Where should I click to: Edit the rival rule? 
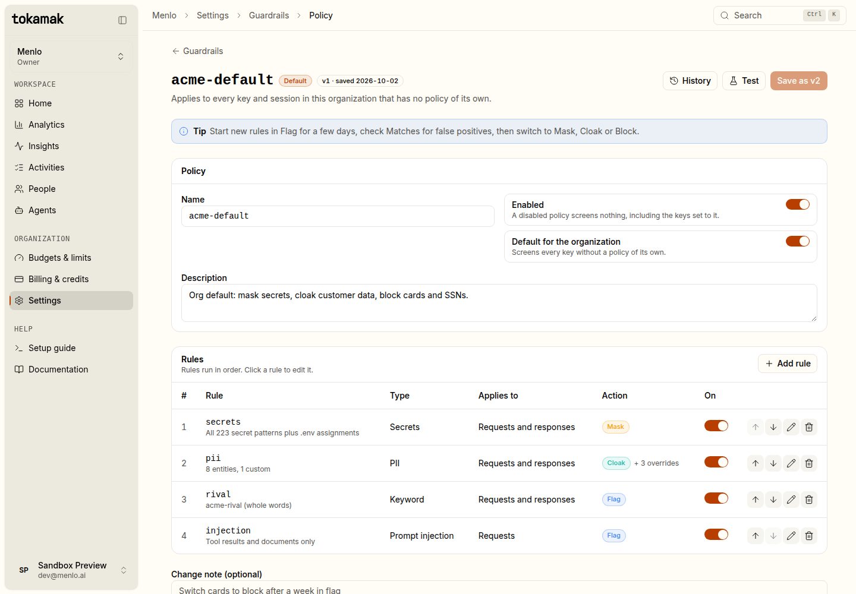(x=791, y=500)
